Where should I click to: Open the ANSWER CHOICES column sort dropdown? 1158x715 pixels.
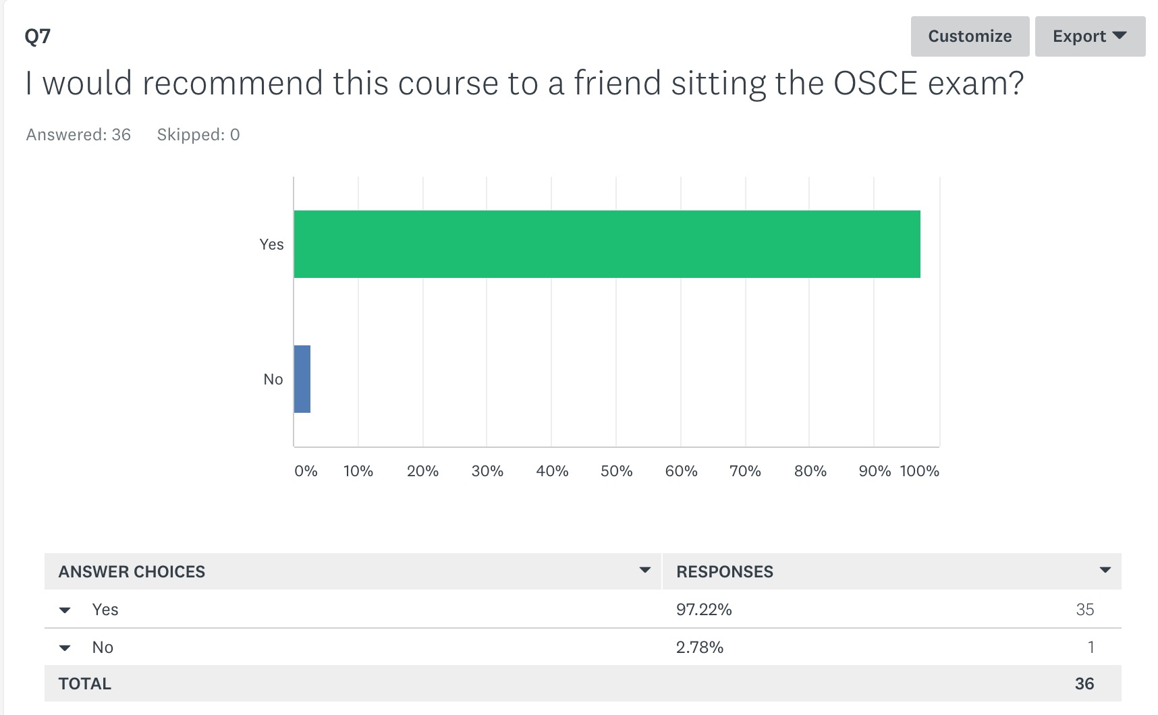(644, 571)
